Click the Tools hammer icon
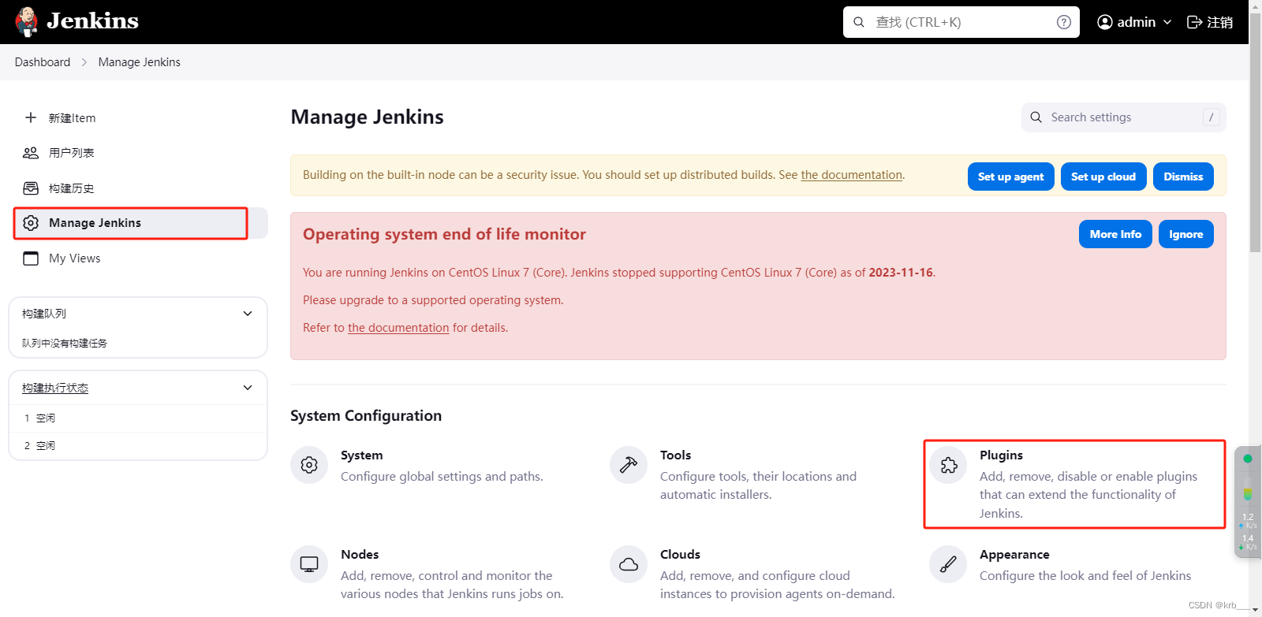The image size is (1262, 617). pos(629,465)
